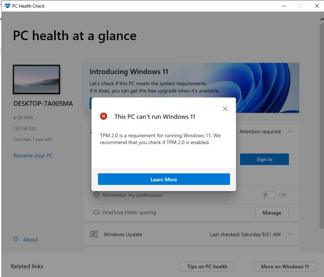Screen dimensions: 324x277
Task: Click the About link
Action: click(x=30, y=239)
